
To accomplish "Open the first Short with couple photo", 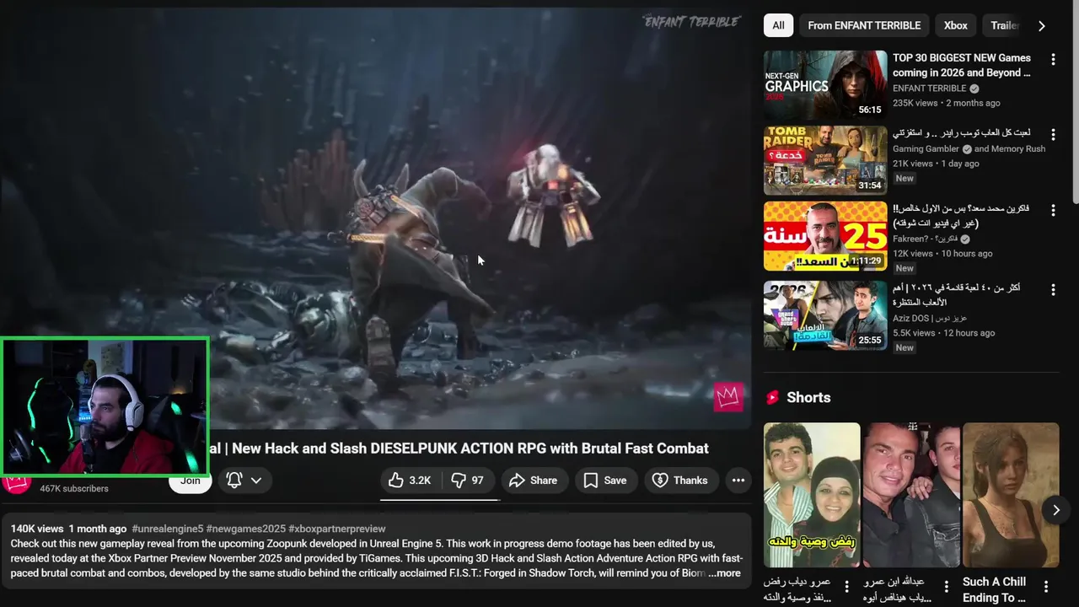I will tap(812, 495).
